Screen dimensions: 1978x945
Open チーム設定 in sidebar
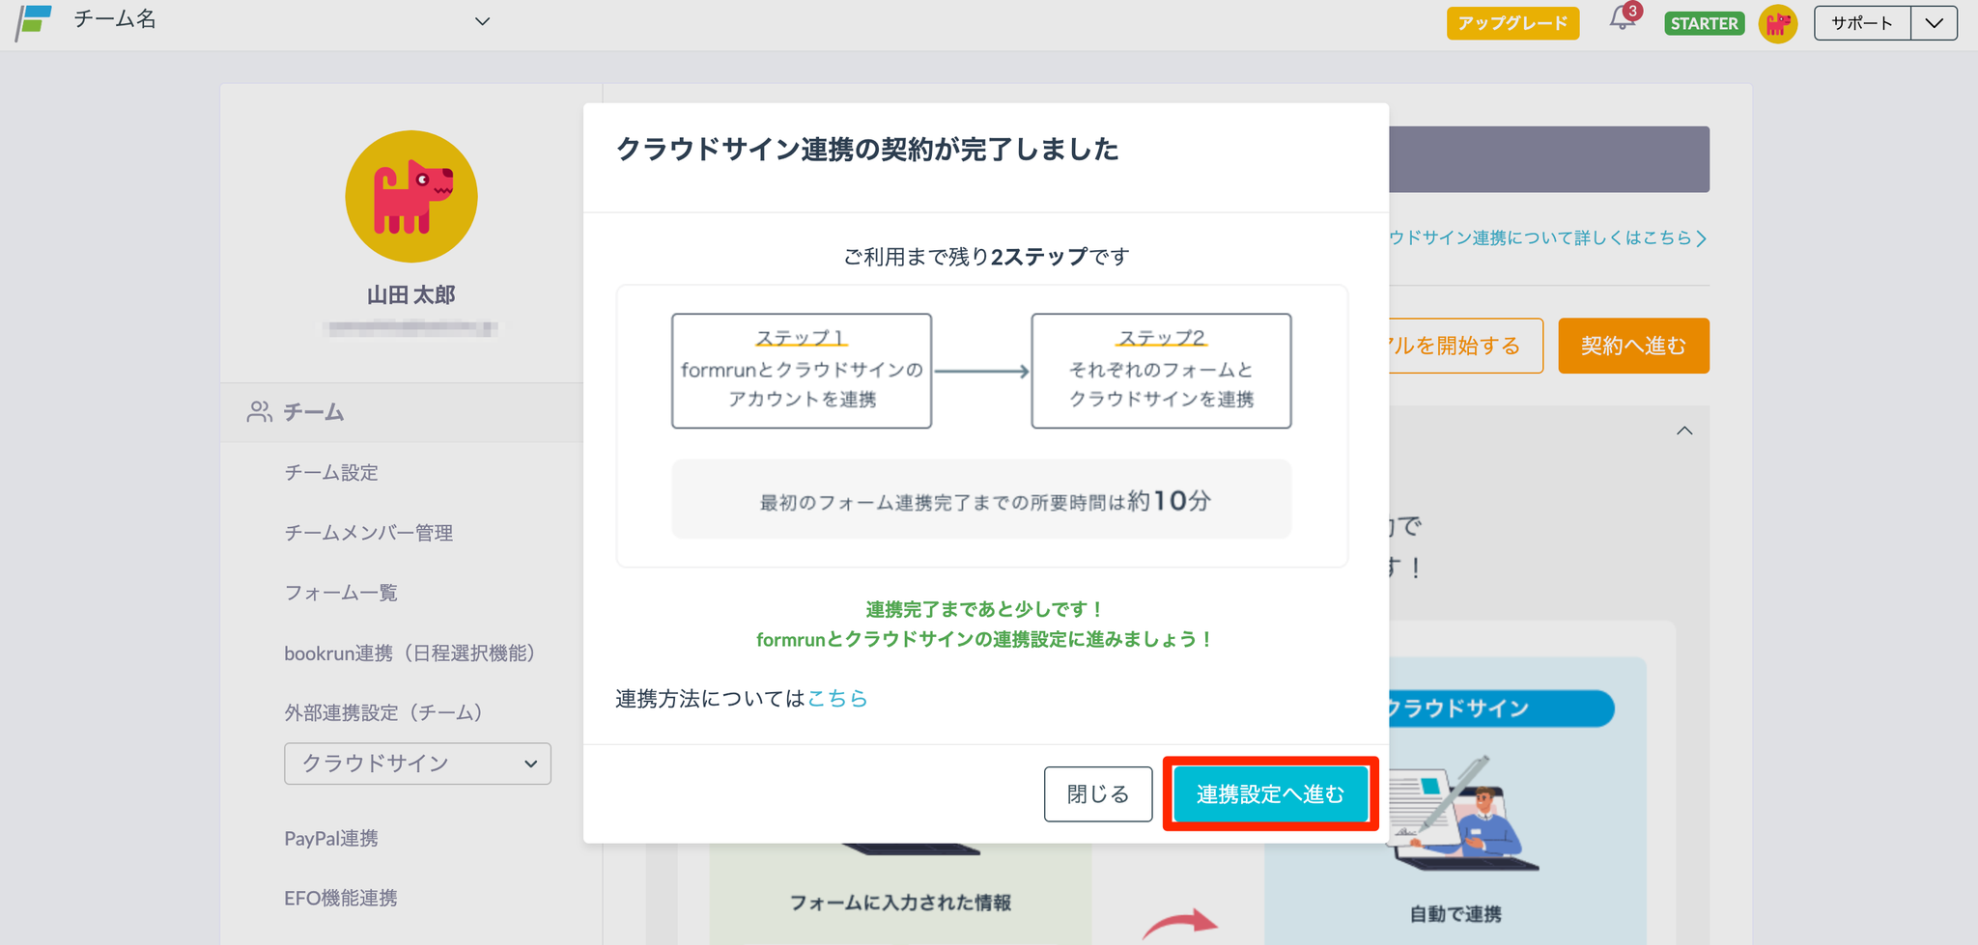click(x=331, y=472)
